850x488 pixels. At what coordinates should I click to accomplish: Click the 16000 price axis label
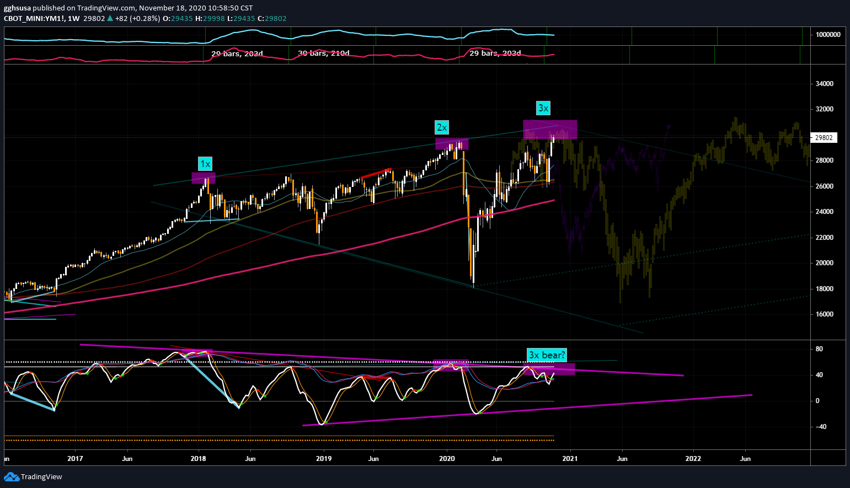tap(825, 314)
